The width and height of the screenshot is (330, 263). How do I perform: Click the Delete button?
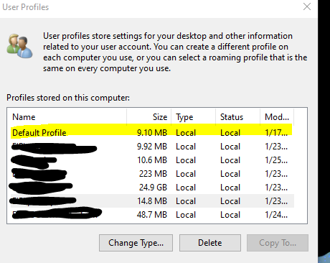tap(210, 243)
